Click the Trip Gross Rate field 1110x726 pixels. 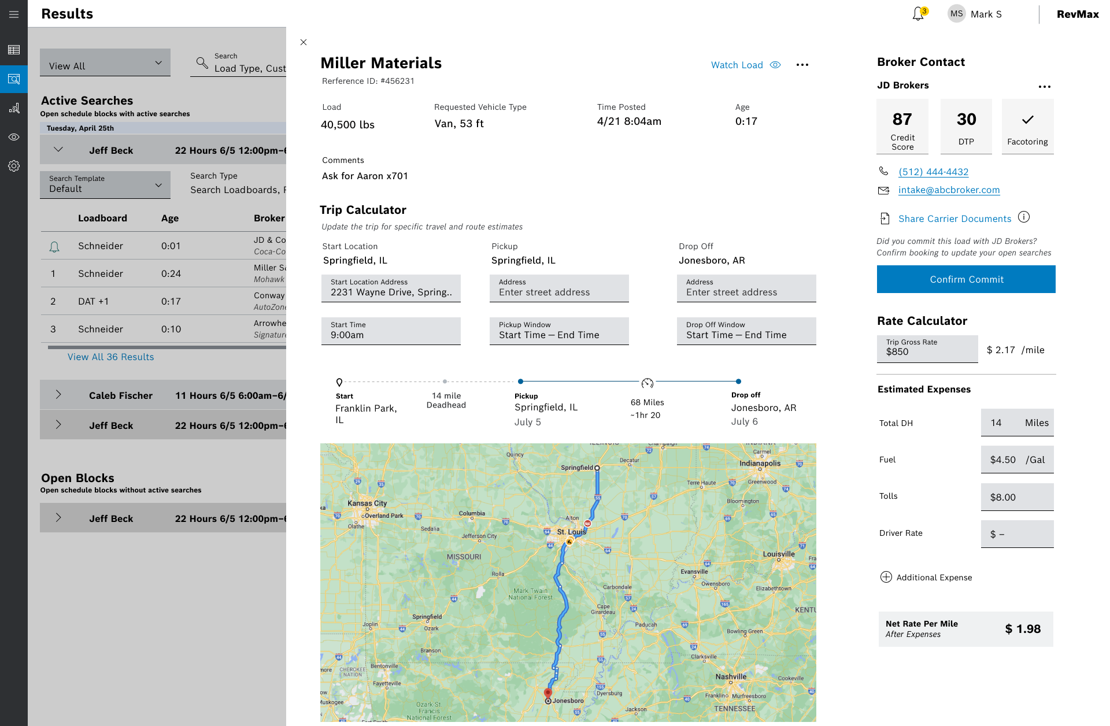(x=927, y=349)
